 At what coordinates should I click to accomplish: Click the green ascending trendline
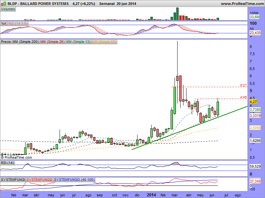point(189,128)
